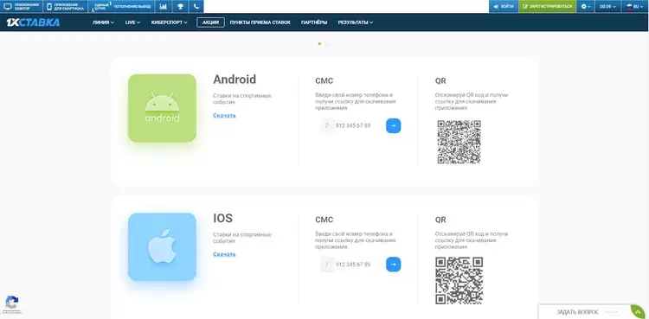Open the settings gear dropdown

586,6
